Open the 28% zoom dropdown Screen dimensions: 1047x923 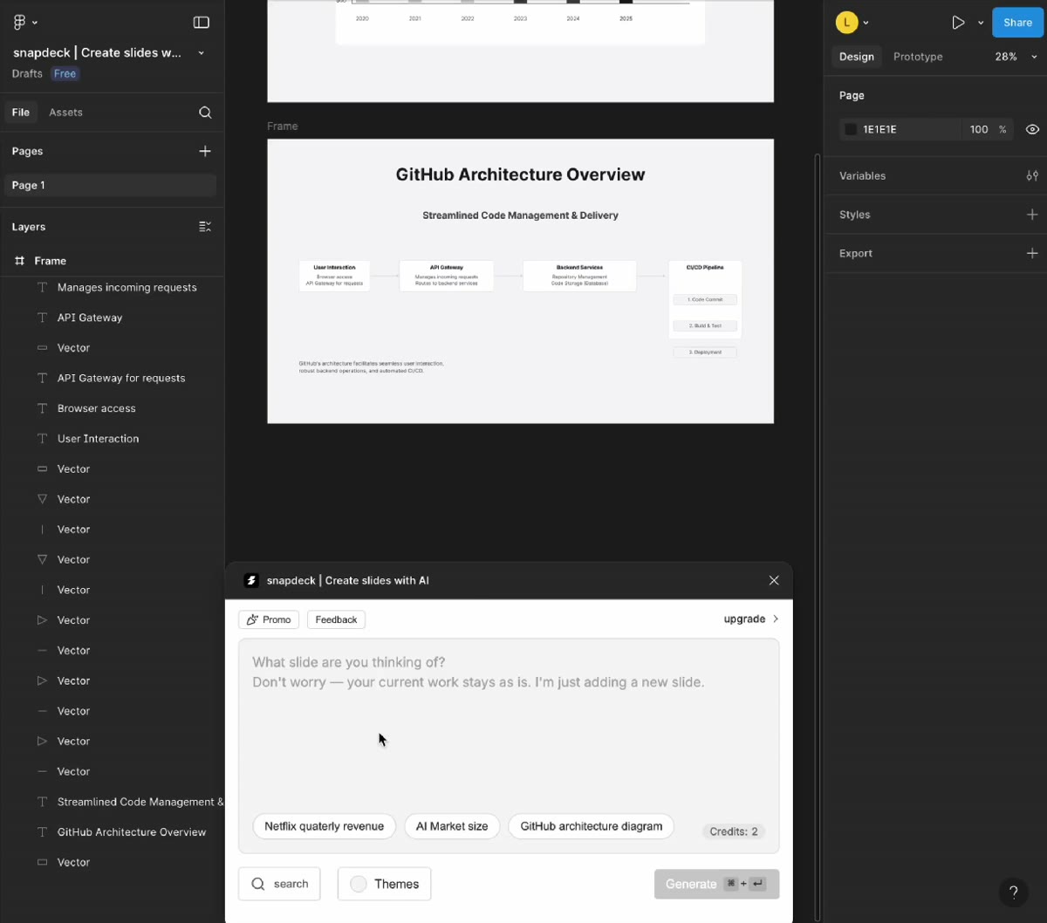pyautogui.click(x=1016, y=57)
